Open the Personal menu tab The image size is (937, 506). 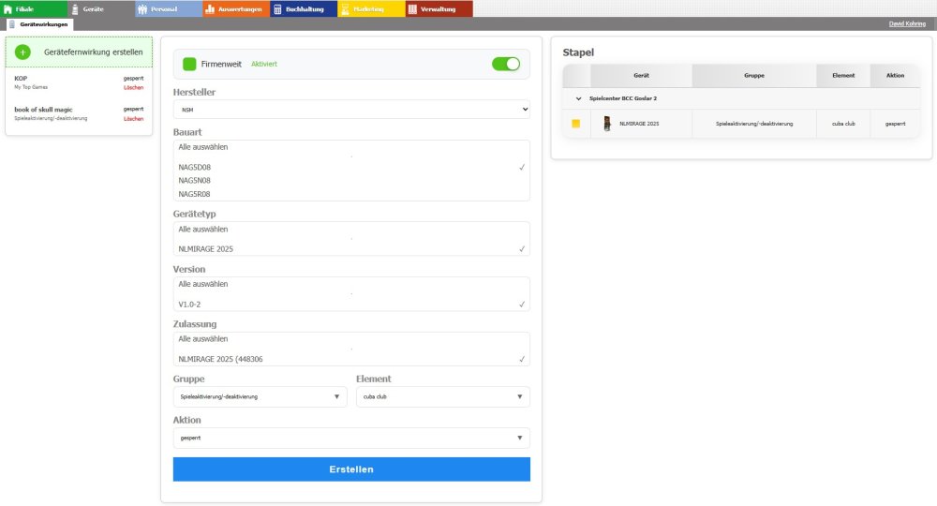coord(169,8)
